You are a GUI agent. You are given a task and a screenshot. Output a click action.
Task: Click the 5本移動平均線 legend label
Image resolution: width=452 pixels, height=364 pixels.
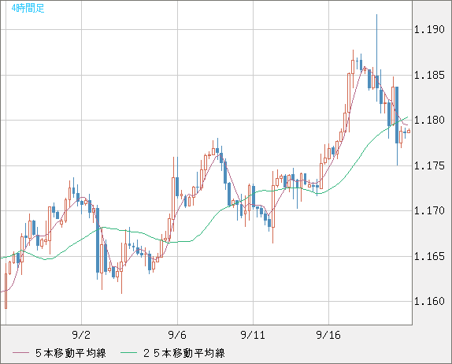coord(71,353)
